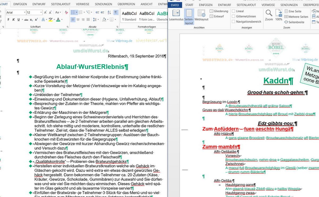Sort paragraphs with the A-Z sort icon
Image resolution: width=319 pixels, height=197 pixels.
[109, 12]
